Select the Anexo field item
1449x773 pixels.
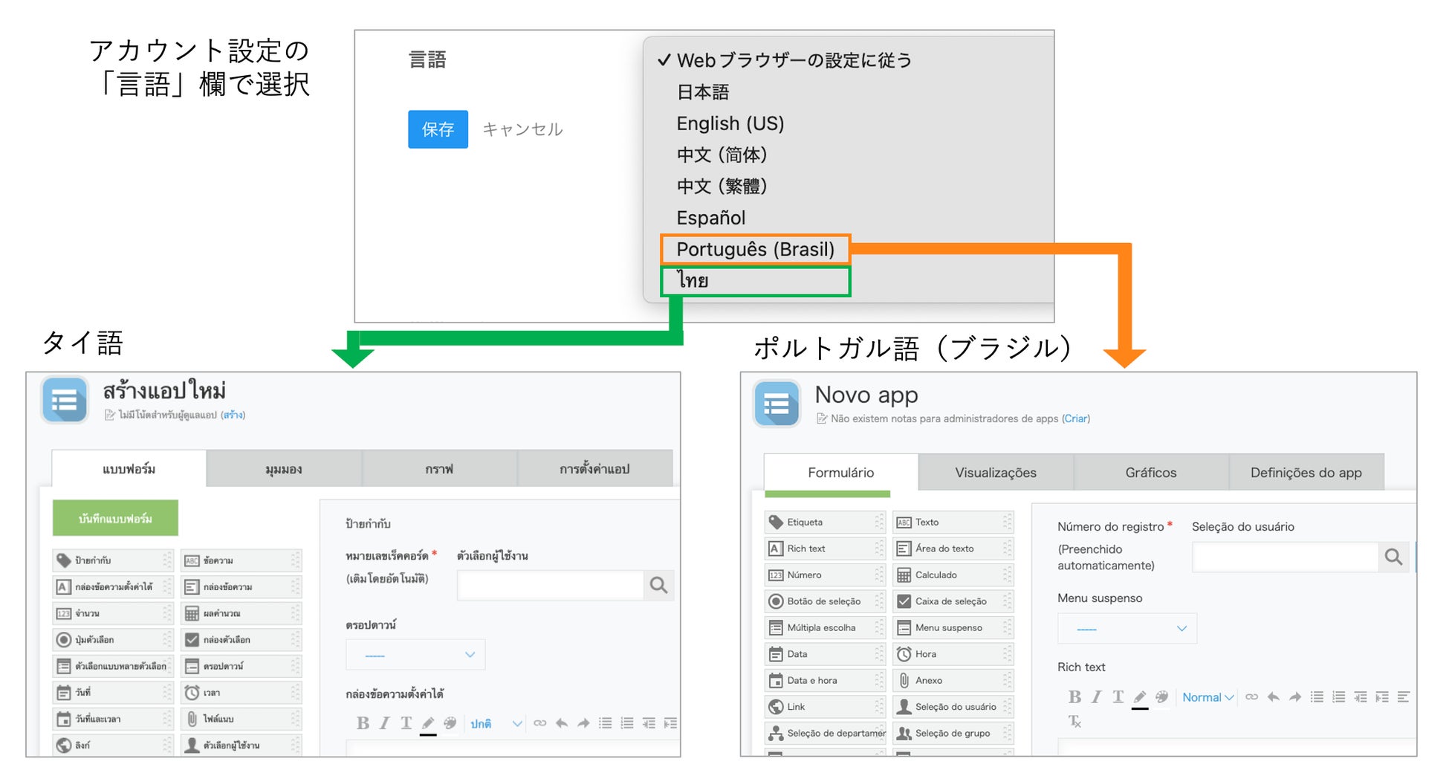coord(953,680)
